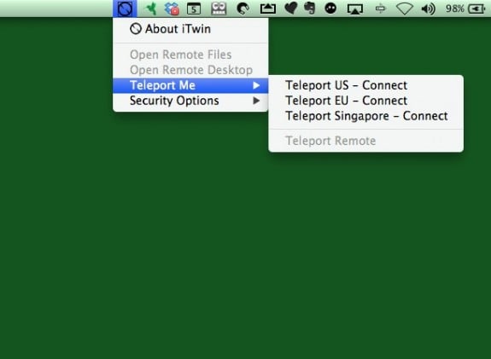
Task: Open the Security Options submenu
Action: coord(190,101)
